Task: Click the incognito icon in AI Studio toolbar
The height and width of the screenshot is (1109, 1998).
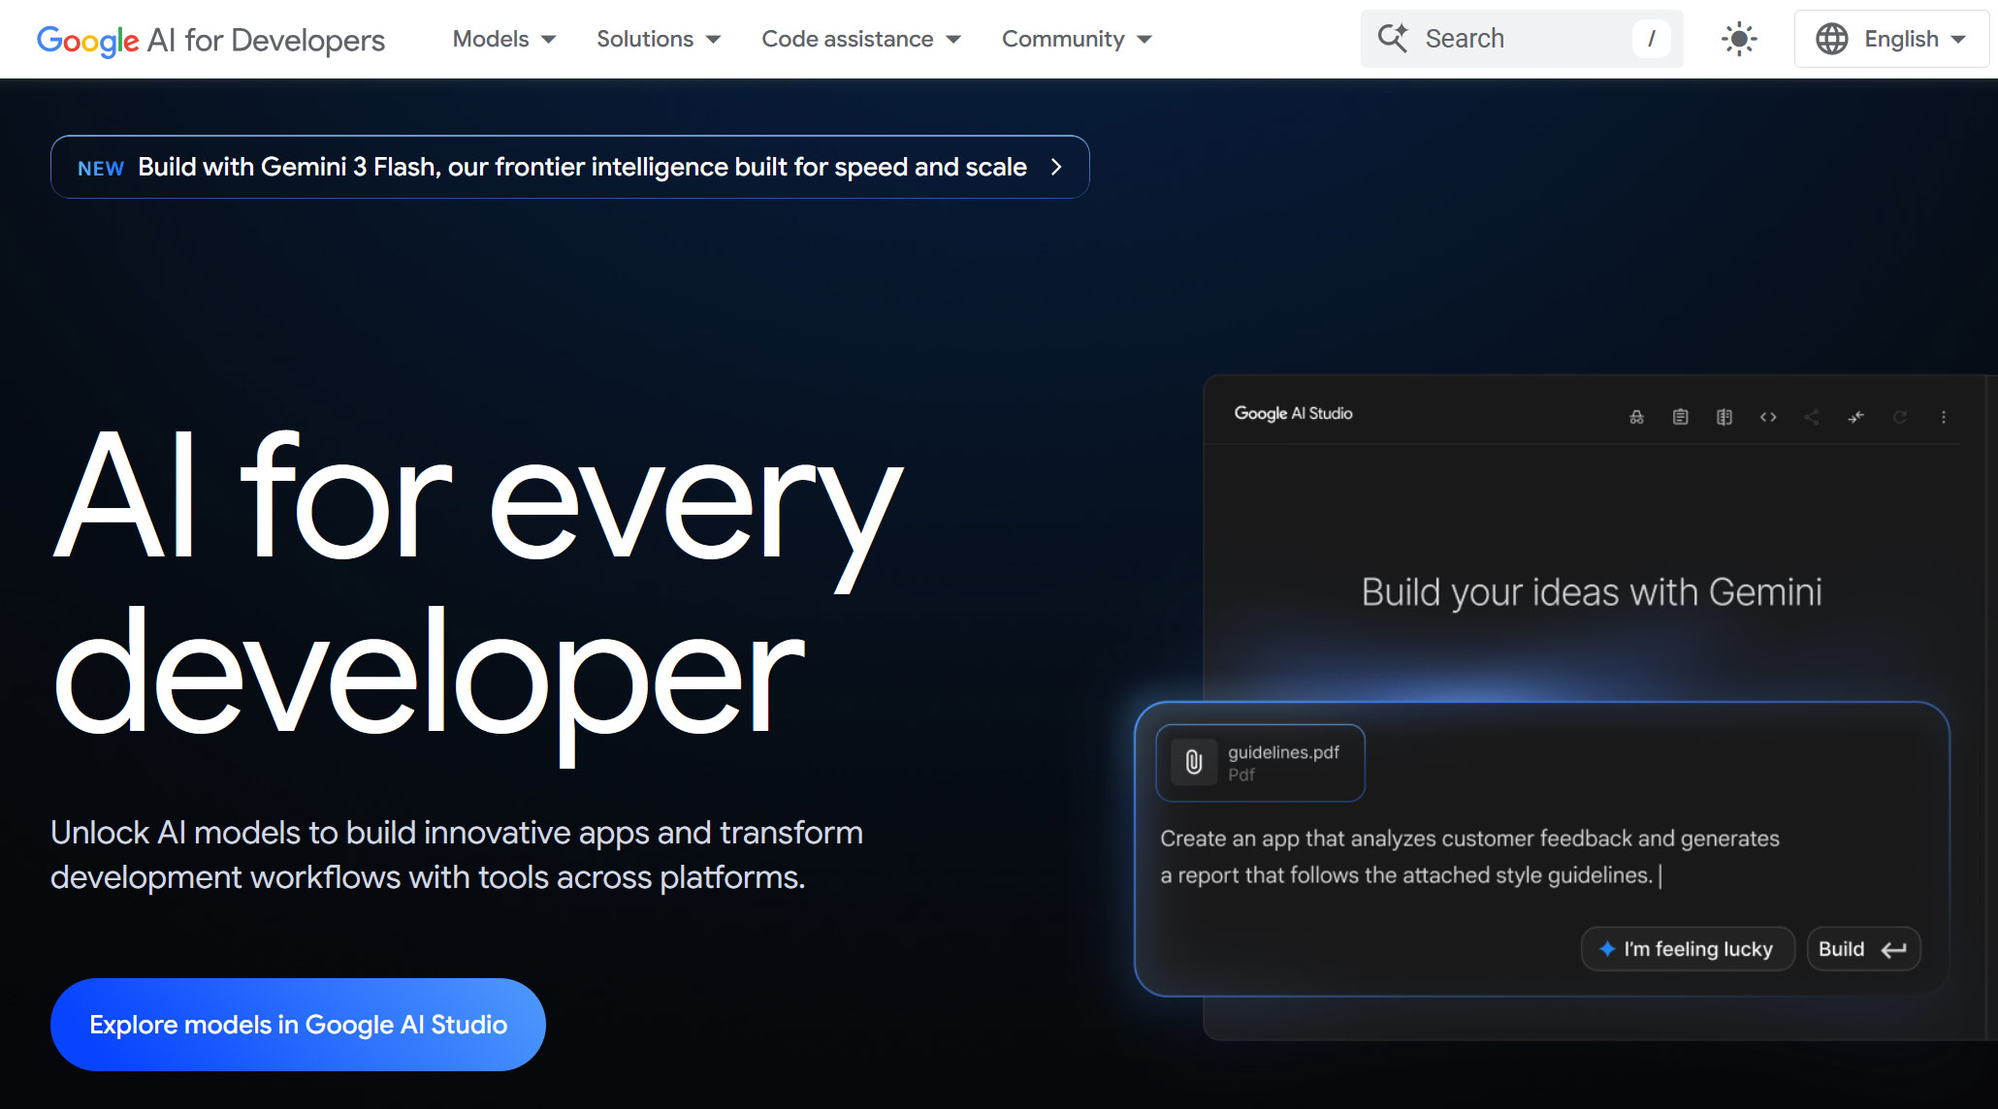Action: [x=1636, y=417]
